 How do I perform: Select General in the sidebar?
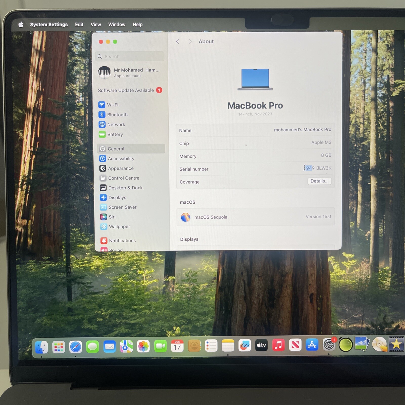click(131, 149)
